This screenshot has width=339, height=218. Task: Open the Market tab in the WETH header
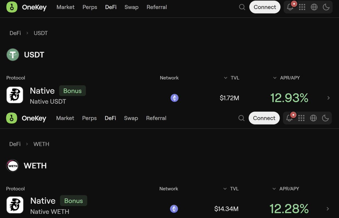click(x=65, y=118)
